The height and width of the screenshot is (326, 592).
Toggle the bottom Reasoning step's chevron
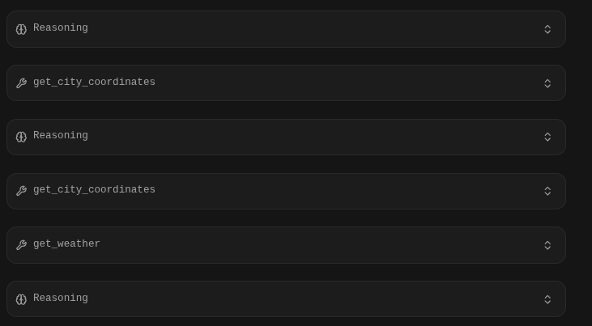pos(547,299)
